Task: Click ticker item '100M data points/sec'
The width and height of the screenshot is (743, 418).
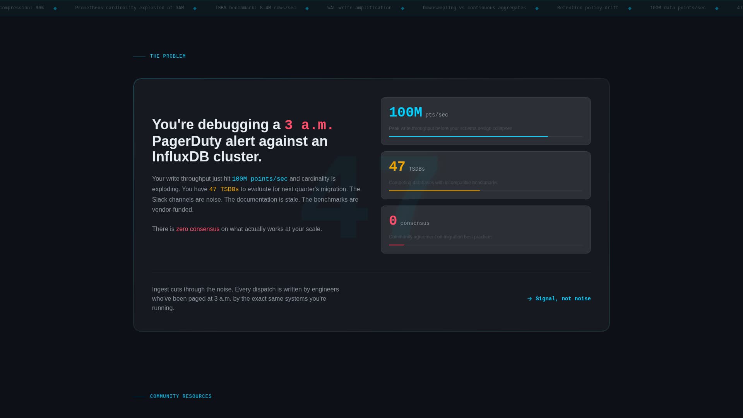Action: tap(678, 8)
